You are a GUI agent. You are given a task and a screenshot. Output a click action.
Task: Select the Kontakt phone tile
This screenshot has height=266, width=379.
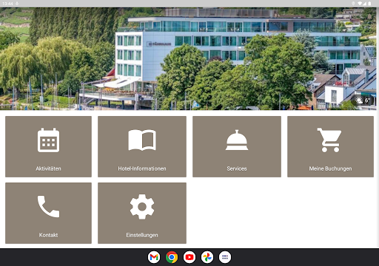tap(48, 213)
